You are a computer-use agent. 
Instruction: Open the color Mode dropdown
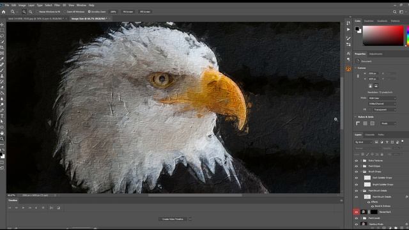click(382, 98)
